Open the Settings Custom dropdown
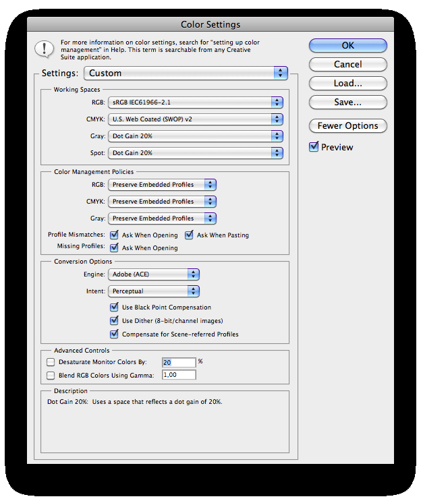 pos(186,73)
